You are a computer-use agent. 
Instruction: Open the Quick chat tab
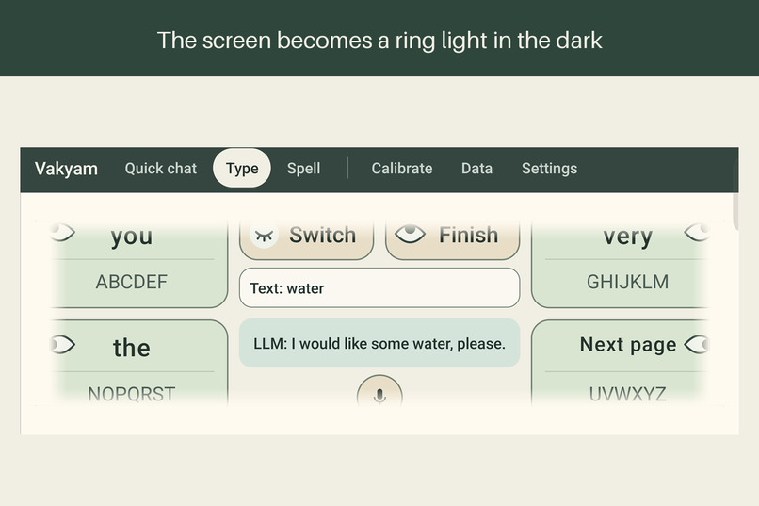161,169
